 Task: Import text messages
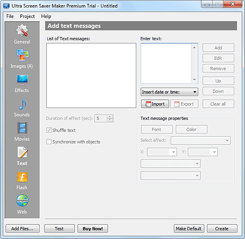click(x=155, y=104)
